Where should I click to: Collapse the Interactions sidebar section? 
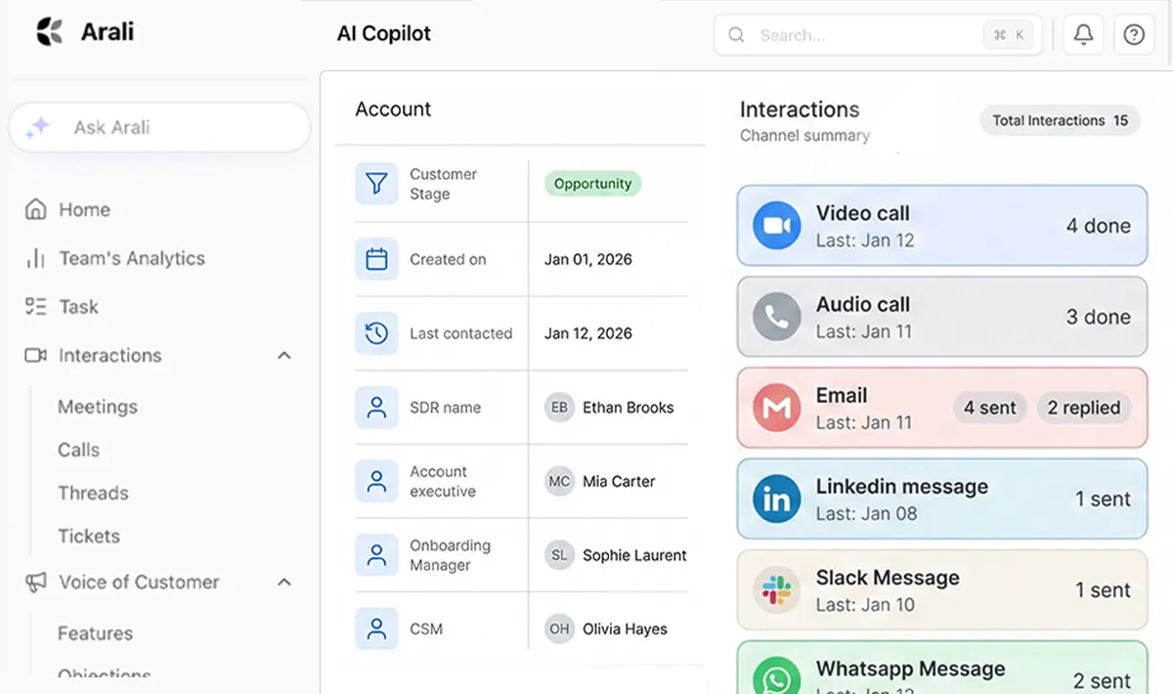(284, 356)
